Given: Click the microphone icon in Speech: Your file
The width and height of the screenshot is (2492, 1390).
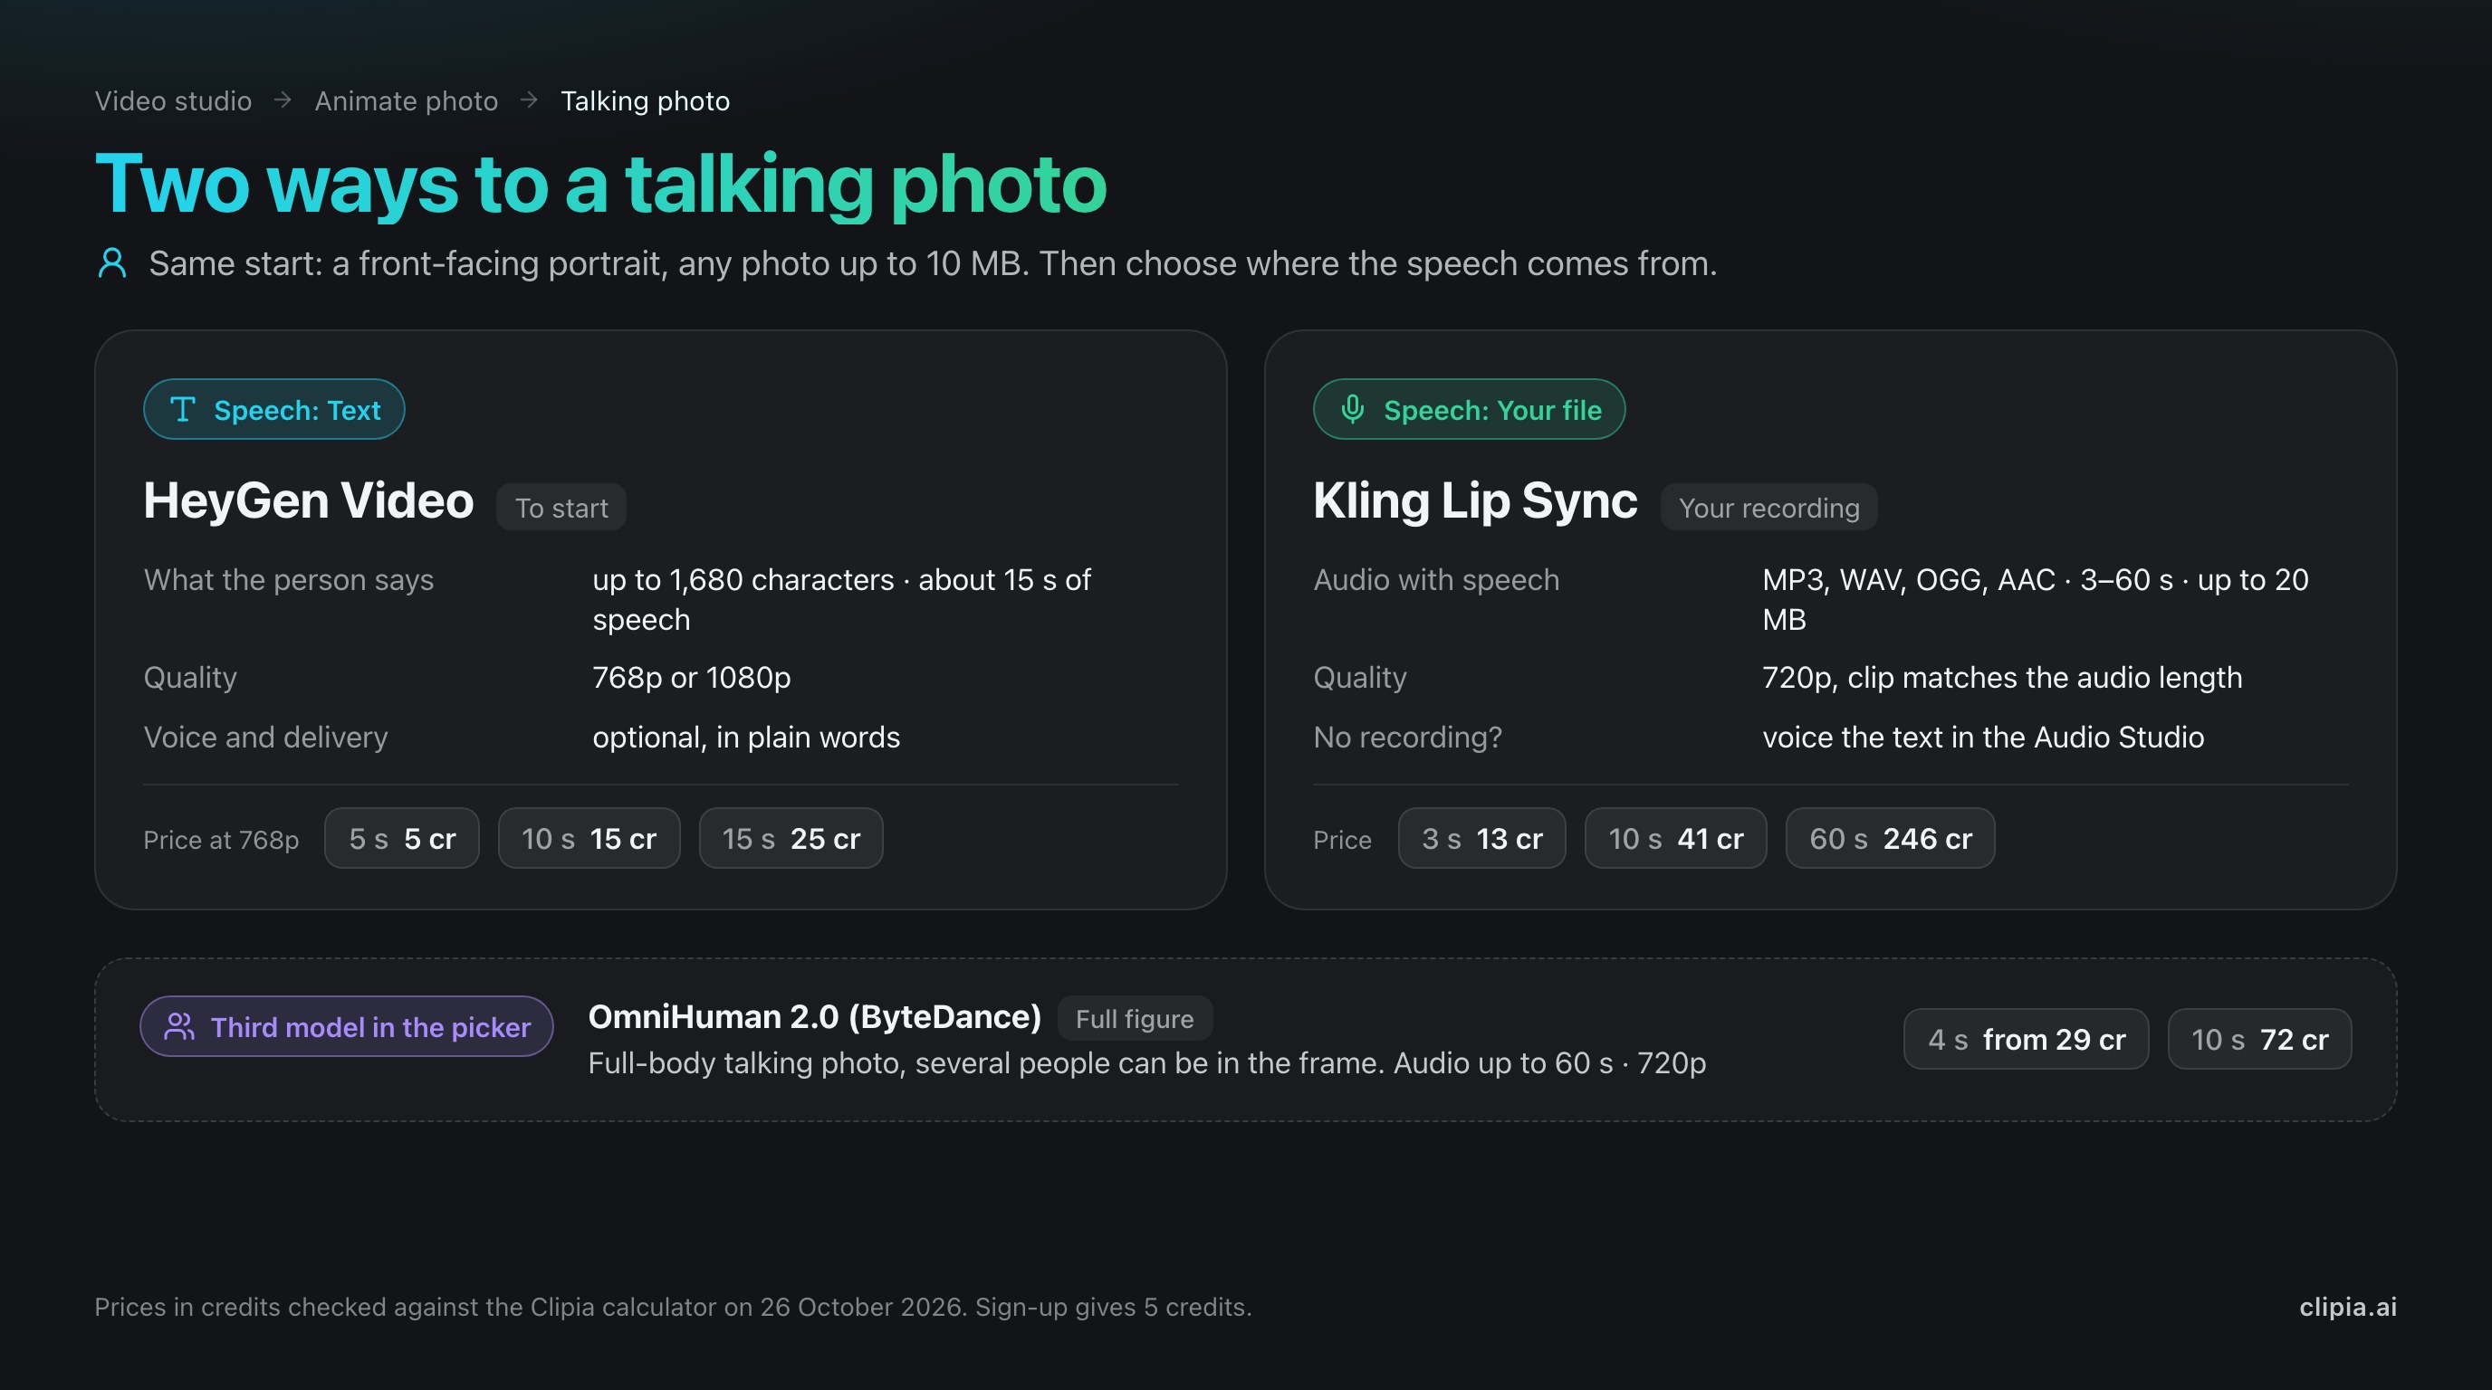Looking at the screenshot, I should 1353,409.
